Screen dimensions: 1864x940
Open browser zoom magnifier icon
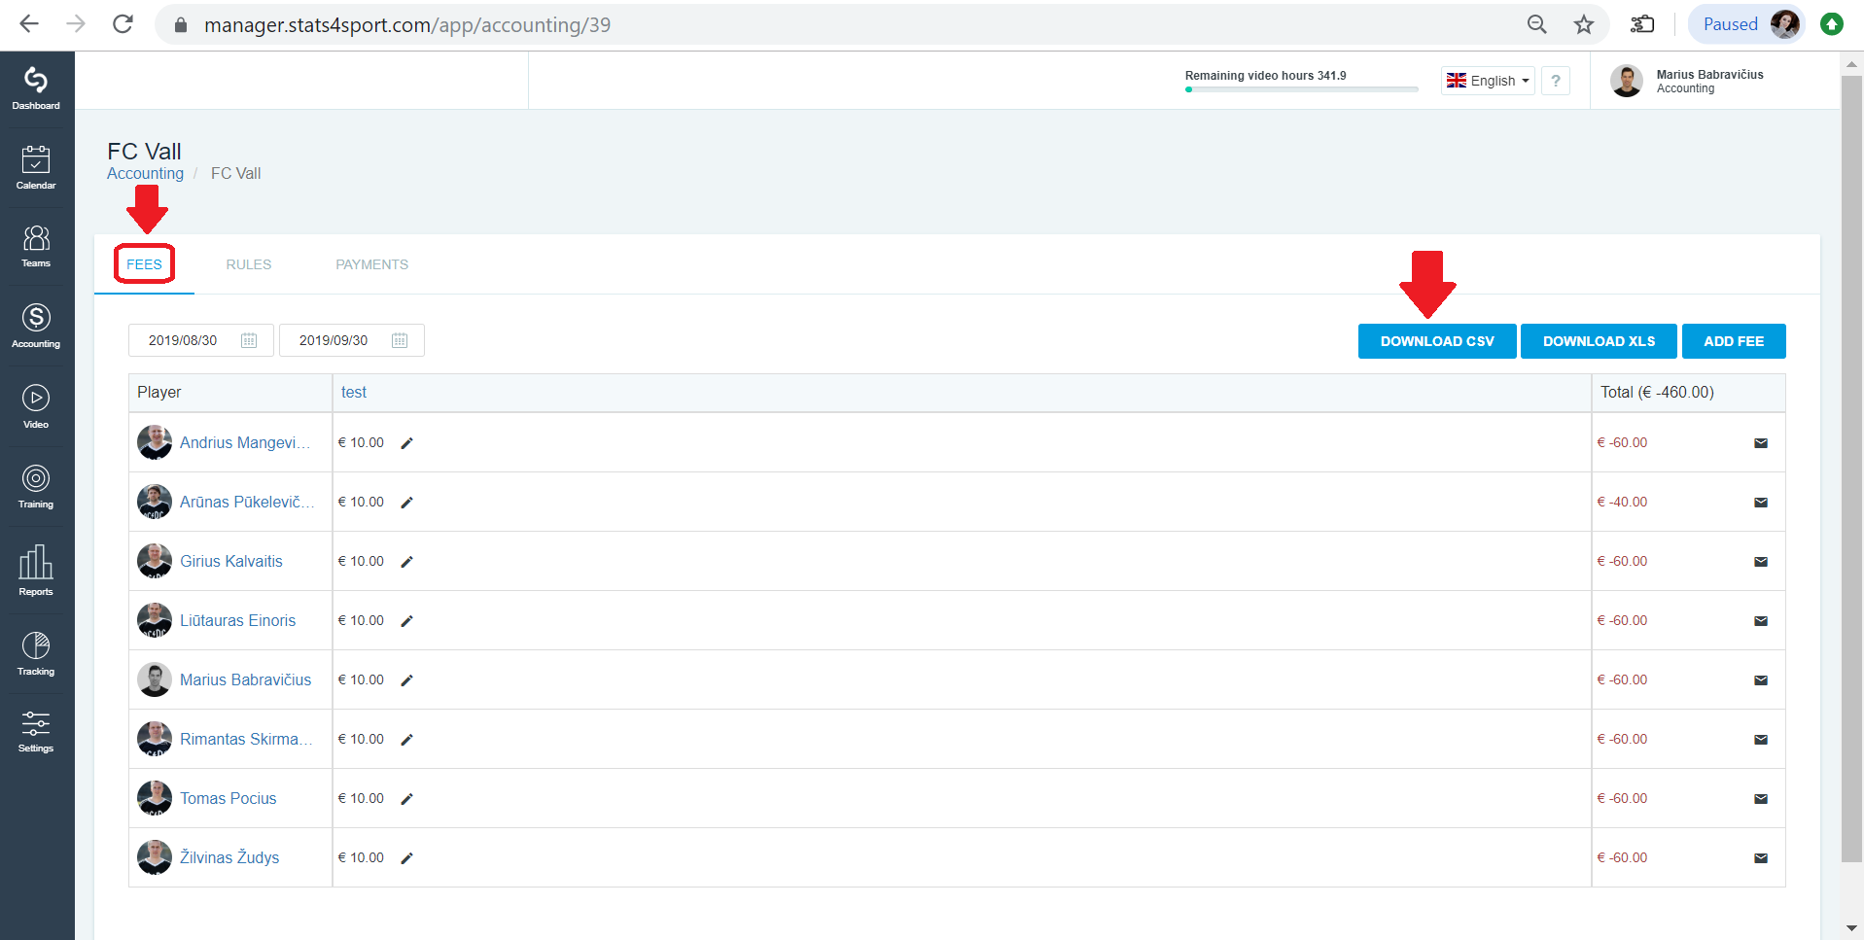point(1536,24)
